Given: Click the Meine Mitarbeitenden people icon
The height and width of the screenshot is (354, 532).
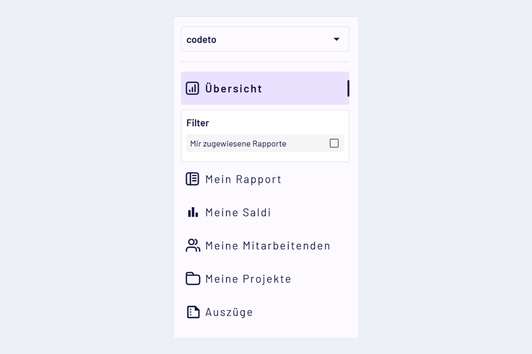Looking at the screenshot, I should pos(192,246).
